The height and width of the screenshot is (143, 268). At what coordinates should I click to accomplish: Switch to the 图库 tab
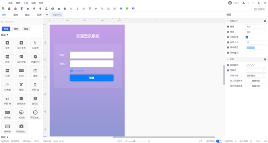[16, 15]
